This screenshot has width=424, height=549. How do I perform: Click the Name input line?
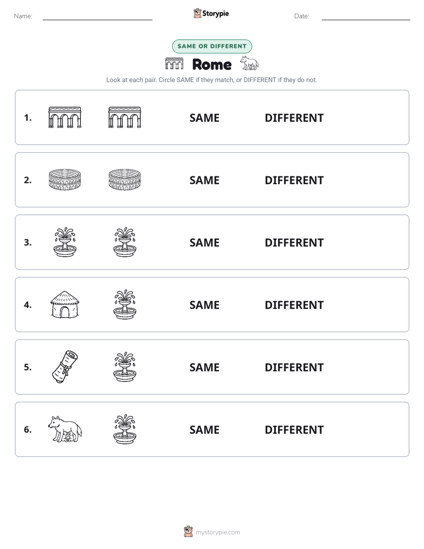(97, 16)
